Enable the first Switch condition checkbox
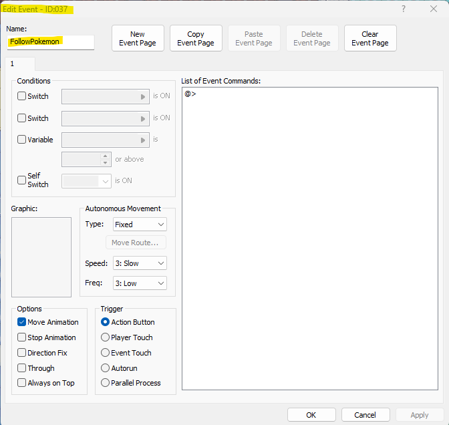Viewport: 449px width, 425px height. click(22, 96)
